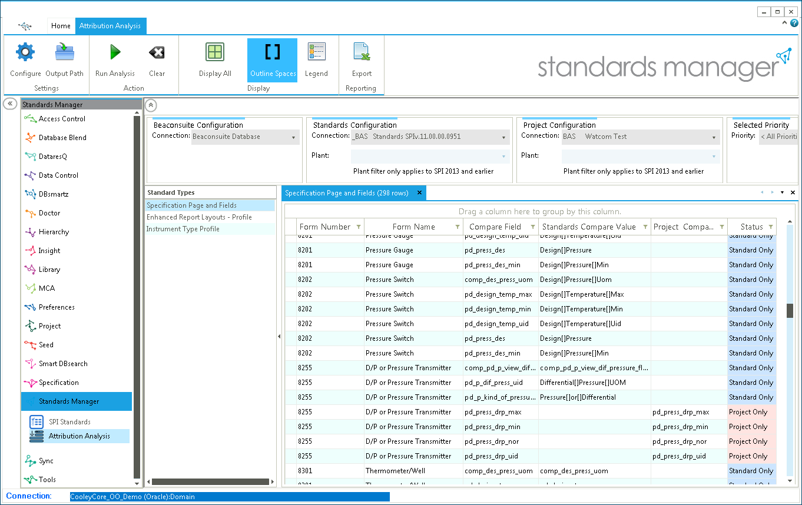Viewport: 802px width, 505px height.
Task: Open Output Path folder icon
Action: (65, 52)
